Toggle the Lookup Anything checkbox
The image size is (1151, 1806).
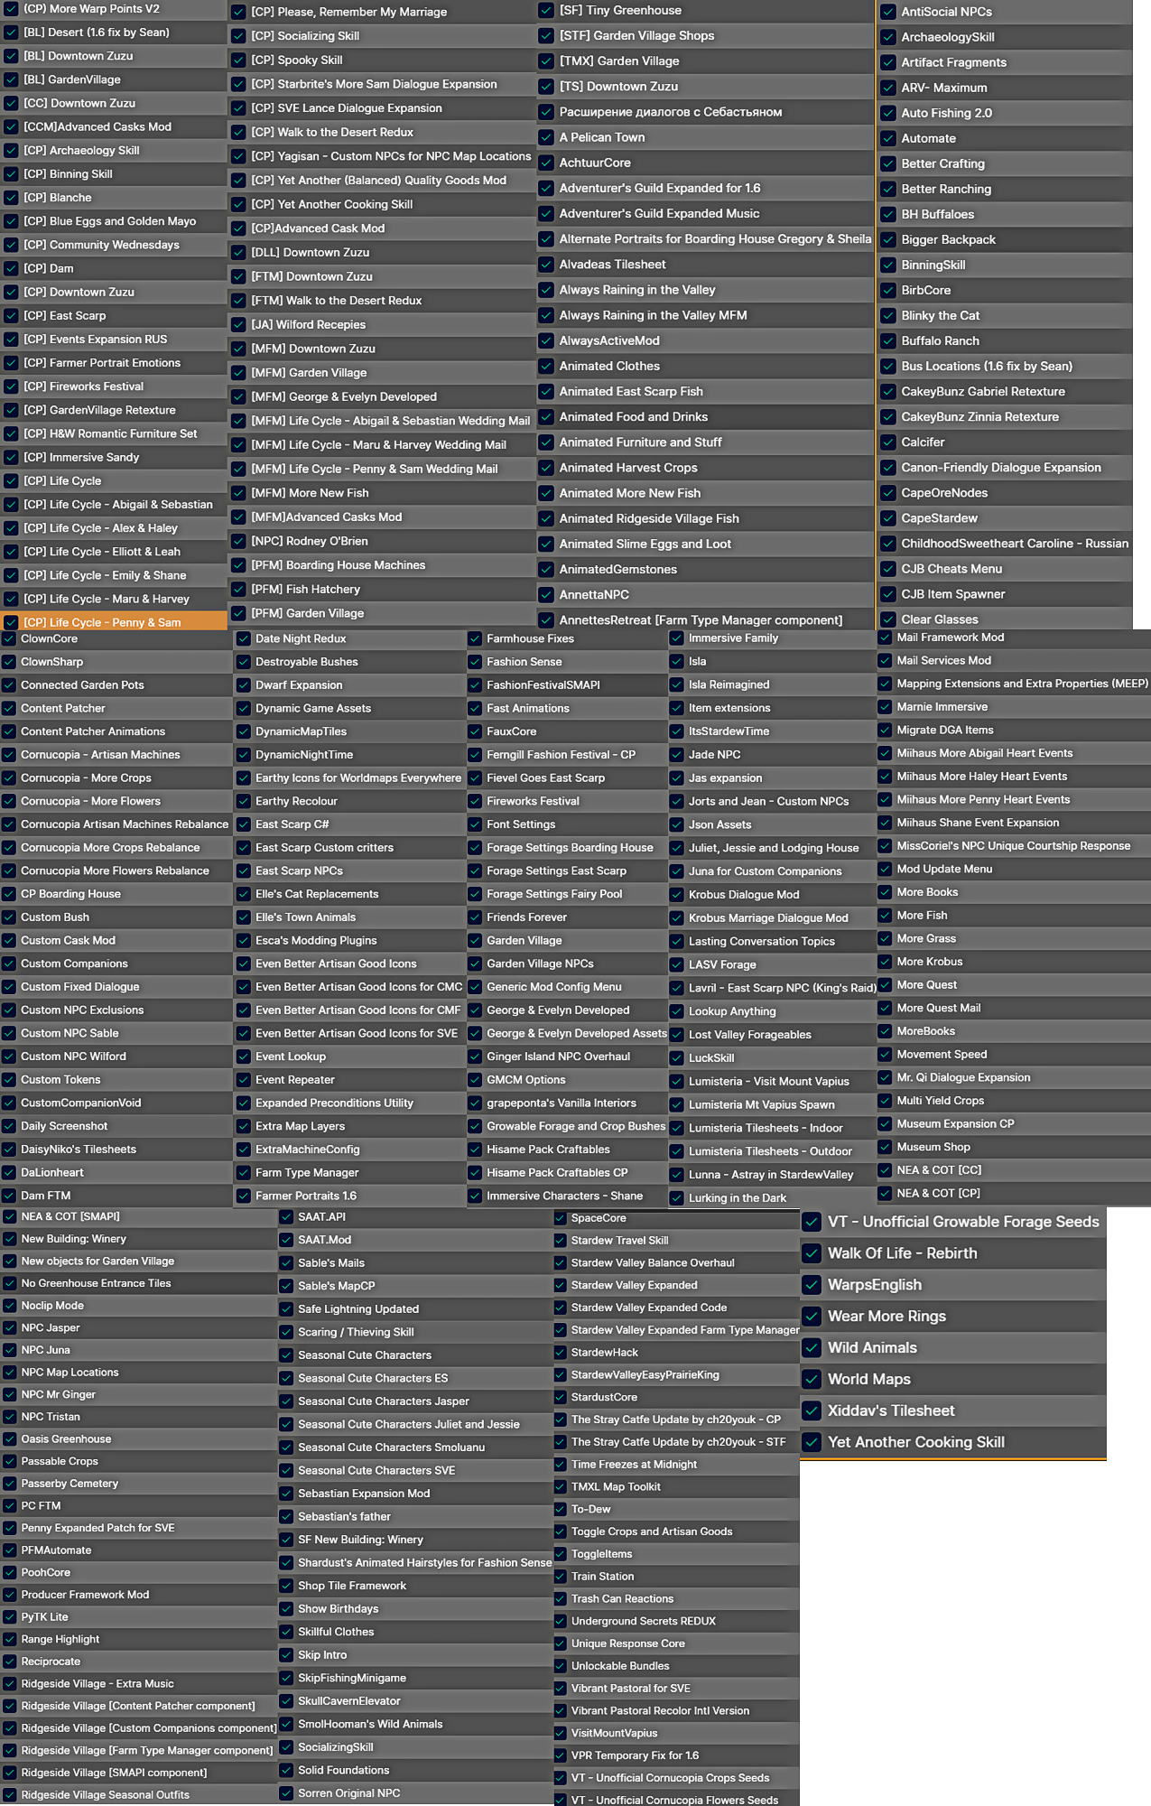677,1011
